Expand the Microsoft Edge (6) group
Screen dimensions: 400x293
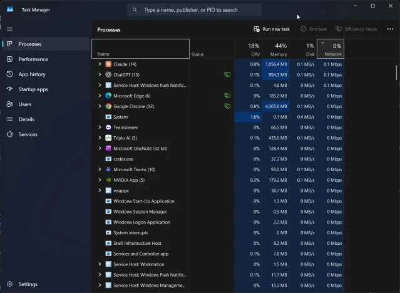tap(100, 96)
